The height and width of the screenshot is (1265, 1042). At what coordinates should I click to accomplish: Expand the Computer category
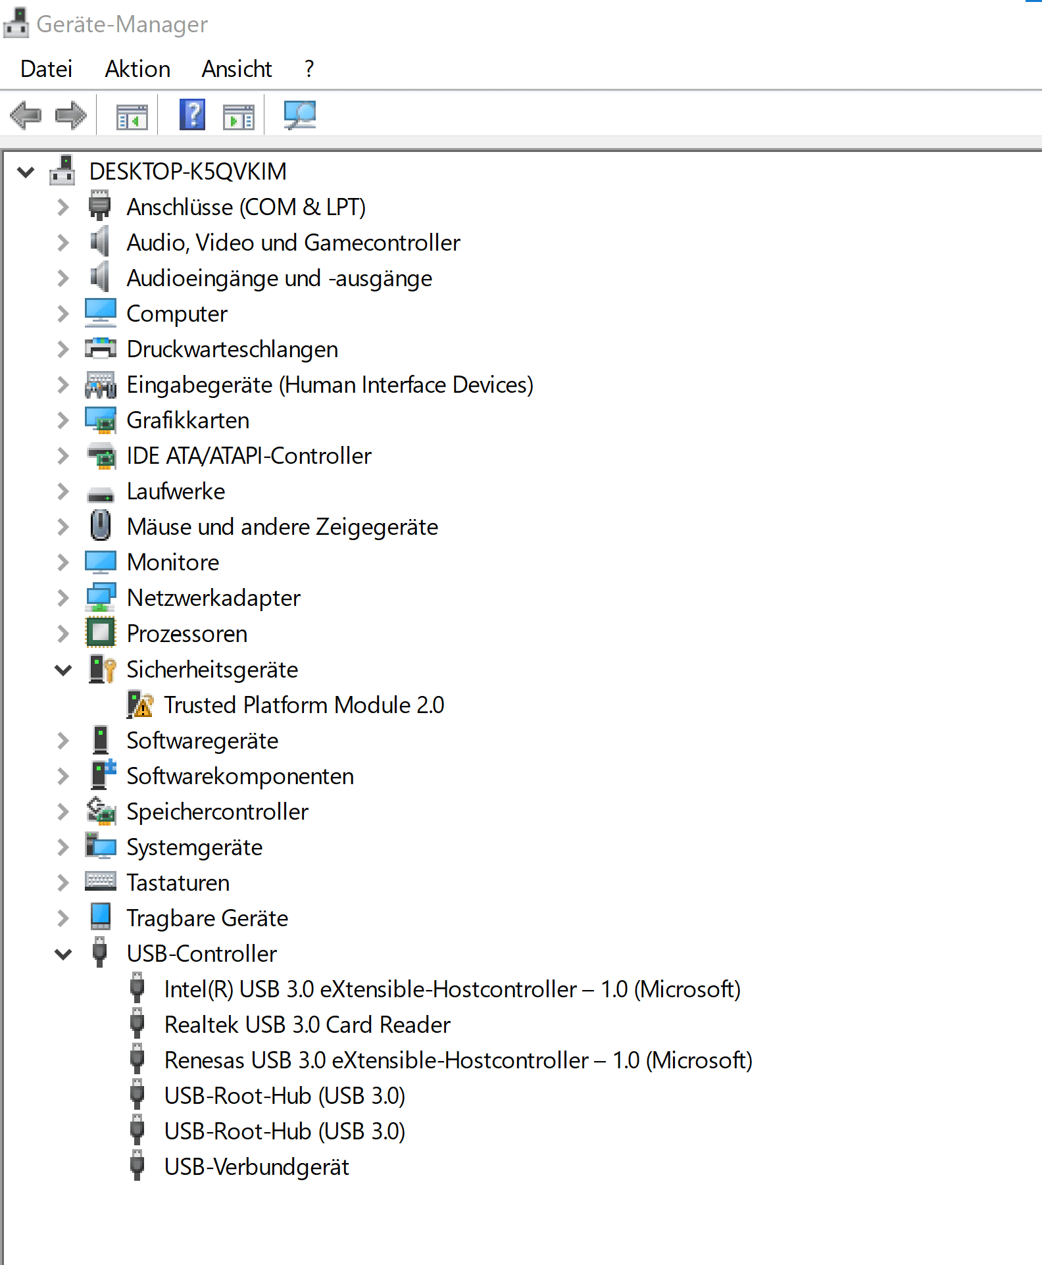click(63, 314)
